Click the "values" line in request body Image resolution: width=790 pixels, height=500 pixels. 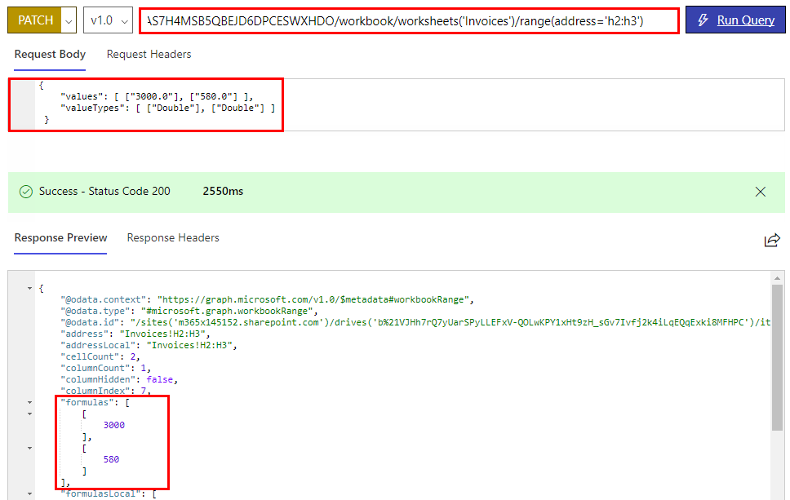tap(157, 97)
